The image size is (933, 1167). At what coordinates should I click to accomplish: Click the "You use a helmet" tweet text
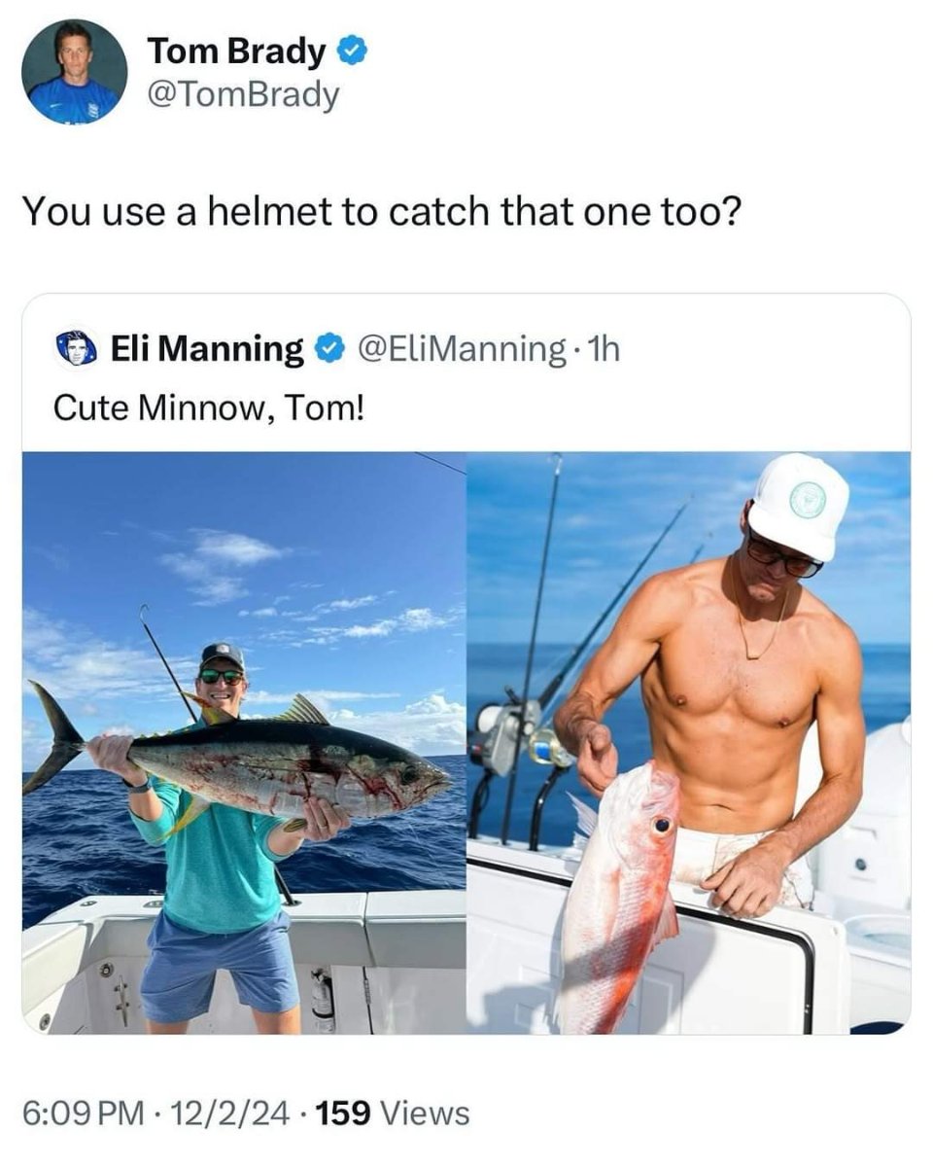pyautogui.click(x=381, y=211)
